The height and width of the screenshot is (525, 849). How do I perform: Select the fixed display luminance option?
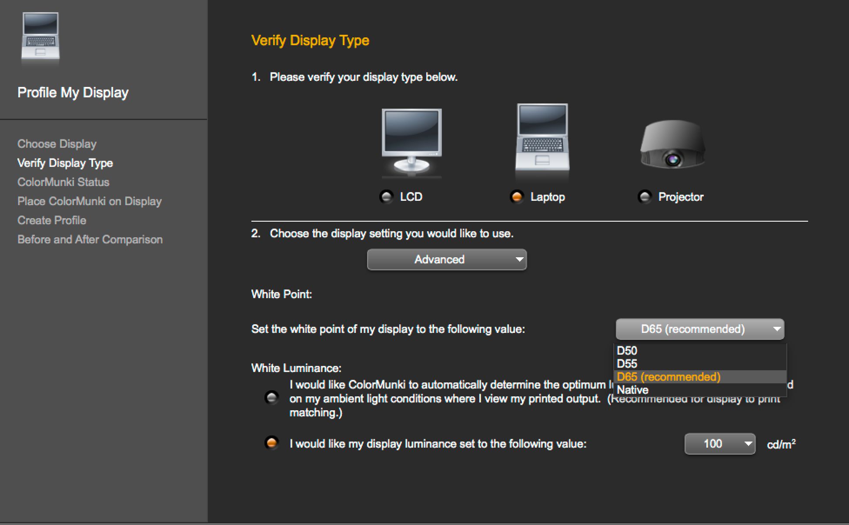click(272, 443)
